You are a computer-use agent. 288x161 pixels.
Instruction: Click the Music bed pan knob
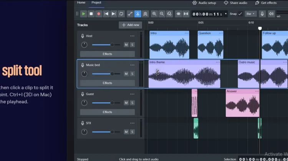point(84,74)
